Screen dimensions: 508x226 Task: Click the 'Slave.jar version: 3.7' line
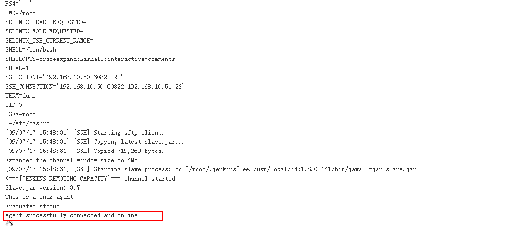click(x=42, y=188)
